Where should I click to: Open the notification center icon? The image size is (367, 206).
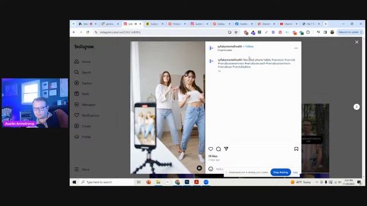pos(359,182)
